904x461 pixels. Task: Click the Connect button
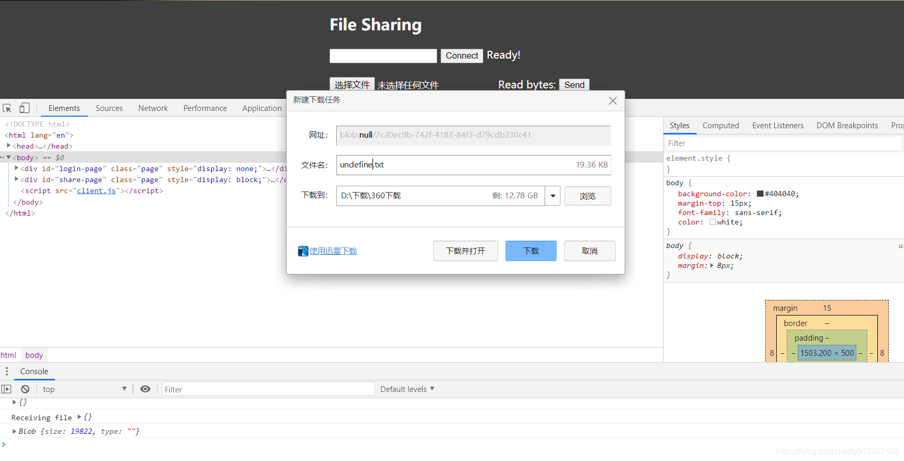tap(462, 55)
